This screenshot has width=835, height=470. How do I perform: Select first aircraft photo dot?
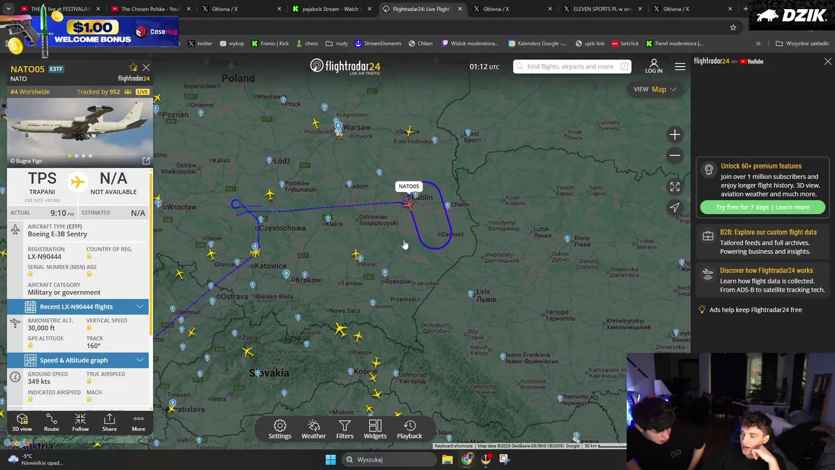click(69, 155)
